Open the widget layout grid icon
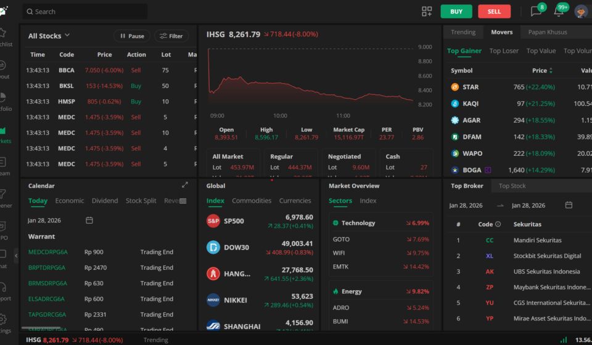This screenshot has height=345, width=592. click(427, 11)
